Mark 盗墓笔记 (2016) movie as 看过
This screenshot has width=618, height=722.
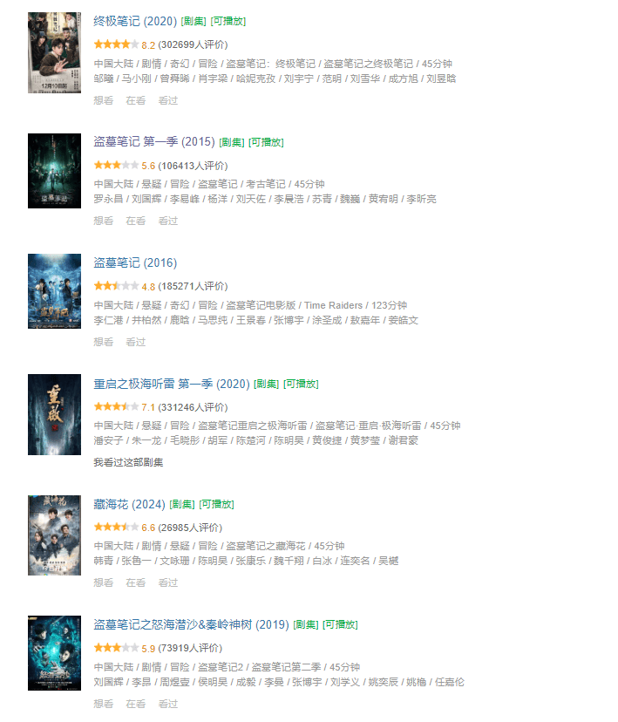(x=136, y=342)
